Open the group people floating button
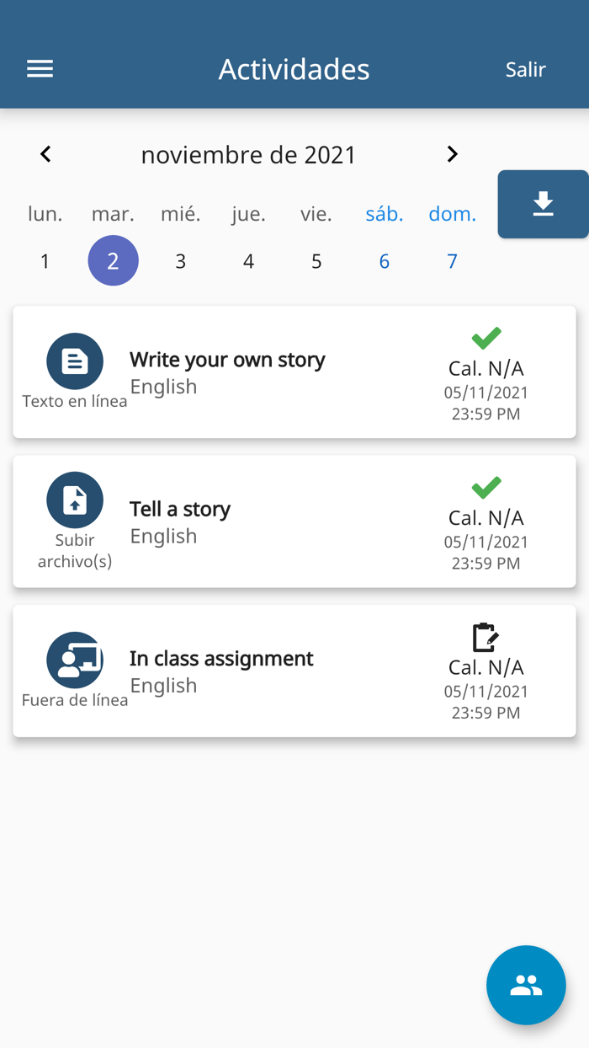The height and width of the screenshot is (1048, 589). (526, 985)
